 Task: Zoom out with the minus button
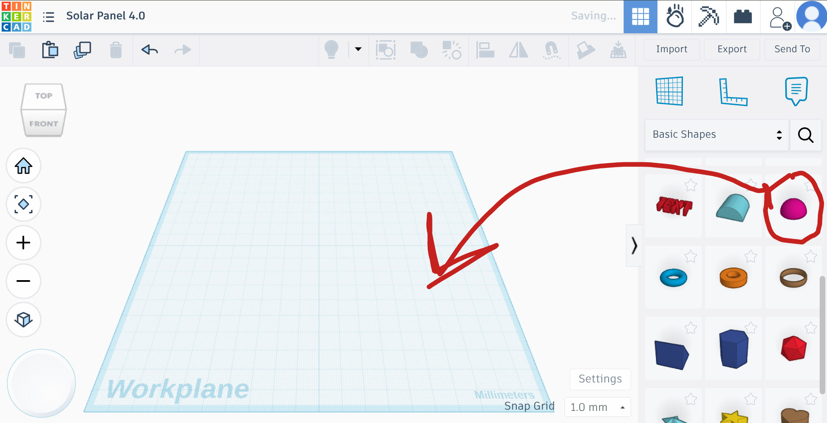click(x=24, y=281)
